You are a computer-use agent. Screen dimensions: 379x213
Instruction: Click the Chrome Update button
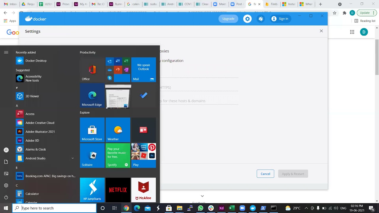pyautogui.click(x=367, y=13)
